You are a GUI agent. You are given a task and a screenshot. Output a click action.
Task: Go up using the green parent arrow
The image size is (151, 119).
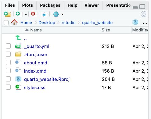pos(18,38)
